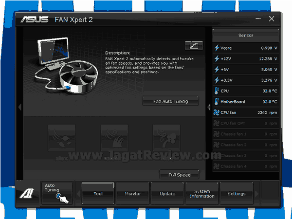292x219 pixels.
Task: Select the 5.040 V reading
Action: (x=269, y=70)
